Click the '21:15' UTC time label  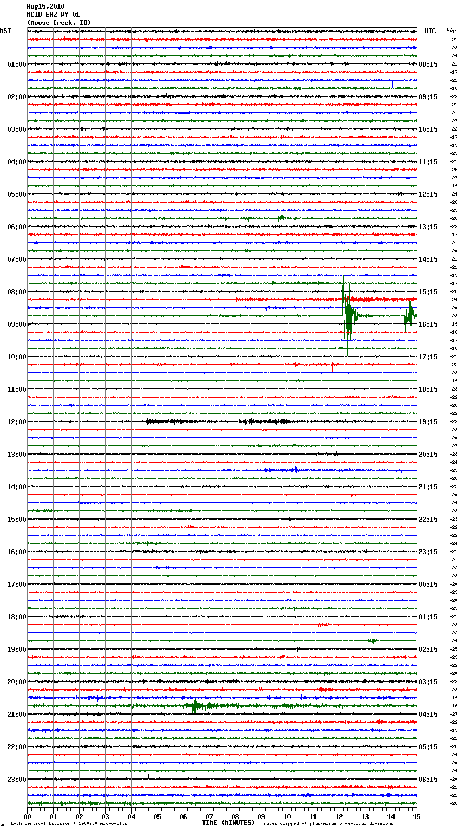click(x=428, y=487)
